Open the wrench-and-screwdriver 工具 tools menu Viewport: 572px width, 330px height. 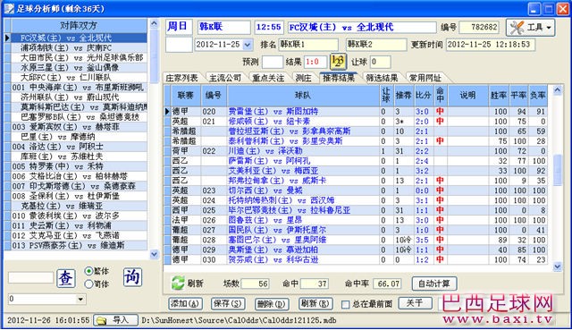(530, 28)
